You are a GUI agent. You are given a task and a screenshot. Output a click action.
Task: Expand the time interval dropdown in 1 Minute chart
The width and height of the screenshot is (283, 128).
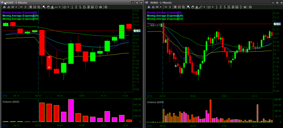click(x=213, y=7)
